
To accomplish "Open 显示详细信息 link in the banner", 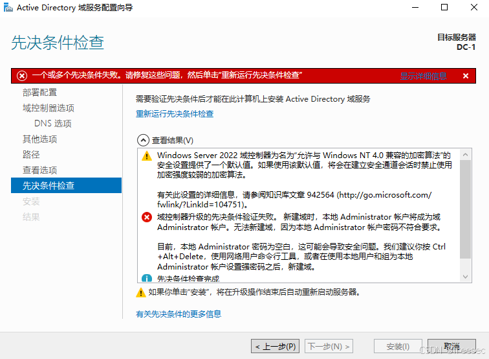I will pyautogui.click(x=423, y=76).
